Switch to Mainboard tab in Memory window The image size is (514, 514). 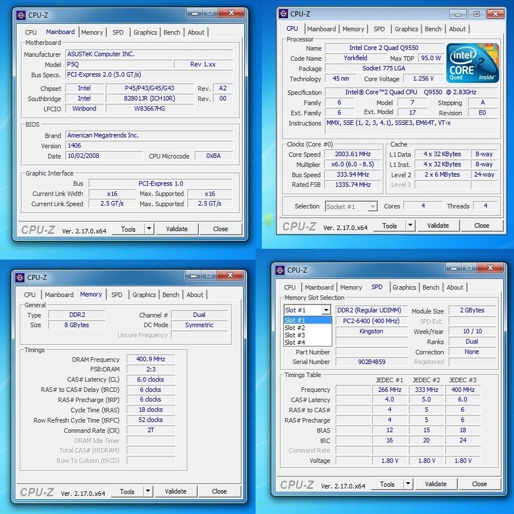[59, 295]
